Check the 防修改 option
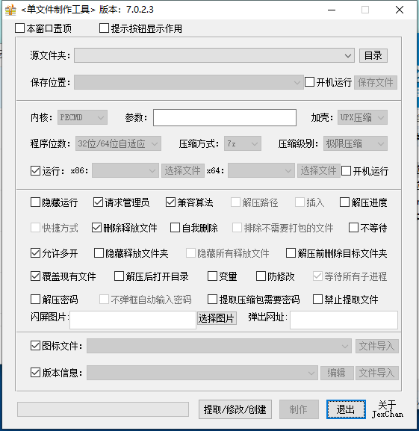 pos(261,276)
